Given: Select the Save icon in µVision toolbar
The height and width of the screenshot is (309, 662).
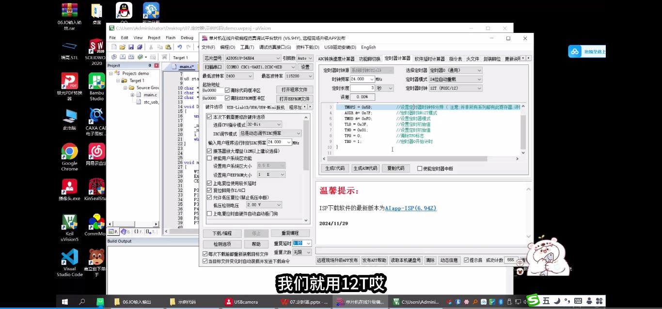Looking at the screenshot, I should point(131,46).
